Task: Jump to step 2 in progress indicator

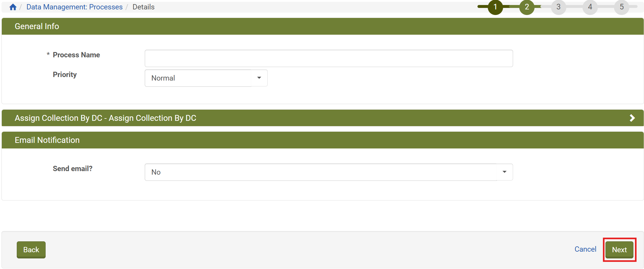Action: (x=527, y=7)
